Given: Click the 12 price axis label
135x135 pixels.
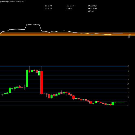Looking at the screenshot, I should 128,97.
